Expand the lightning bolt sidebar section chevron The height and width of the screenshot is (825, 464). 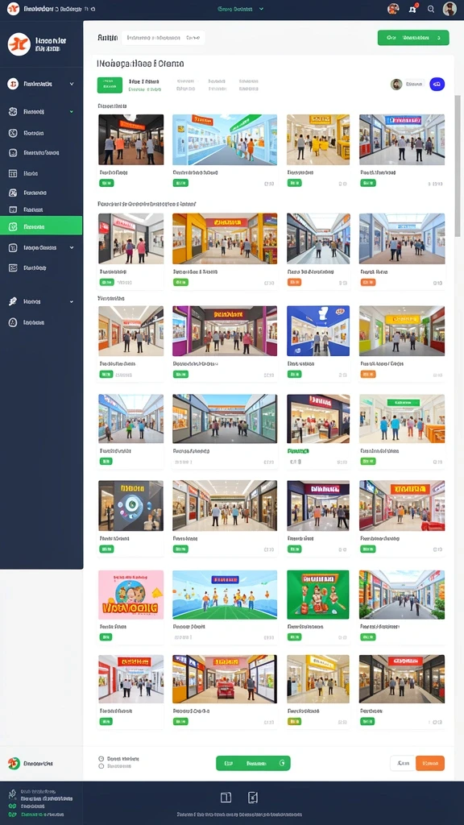(72, 302)
